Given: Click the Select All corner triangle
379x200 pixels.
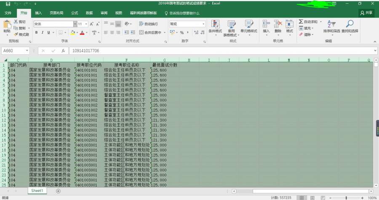Looking at the screenshot, I should 5,60.
